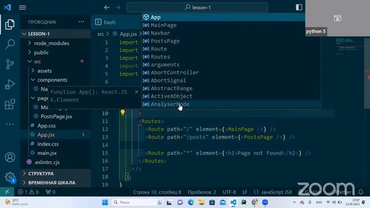Select MainPage suggestion
This screenshot has height=208, width=370.
[231, 25]
